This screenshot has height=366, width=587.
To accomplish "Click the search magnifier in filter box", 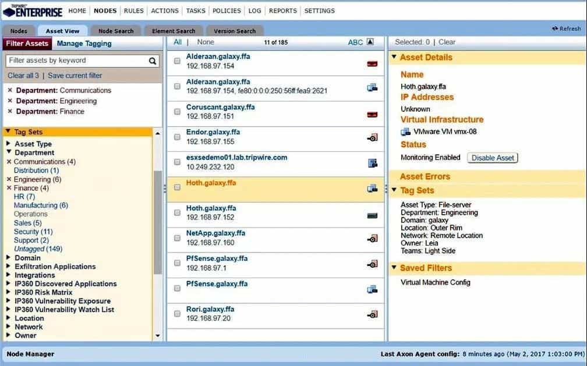I will 153,61.
